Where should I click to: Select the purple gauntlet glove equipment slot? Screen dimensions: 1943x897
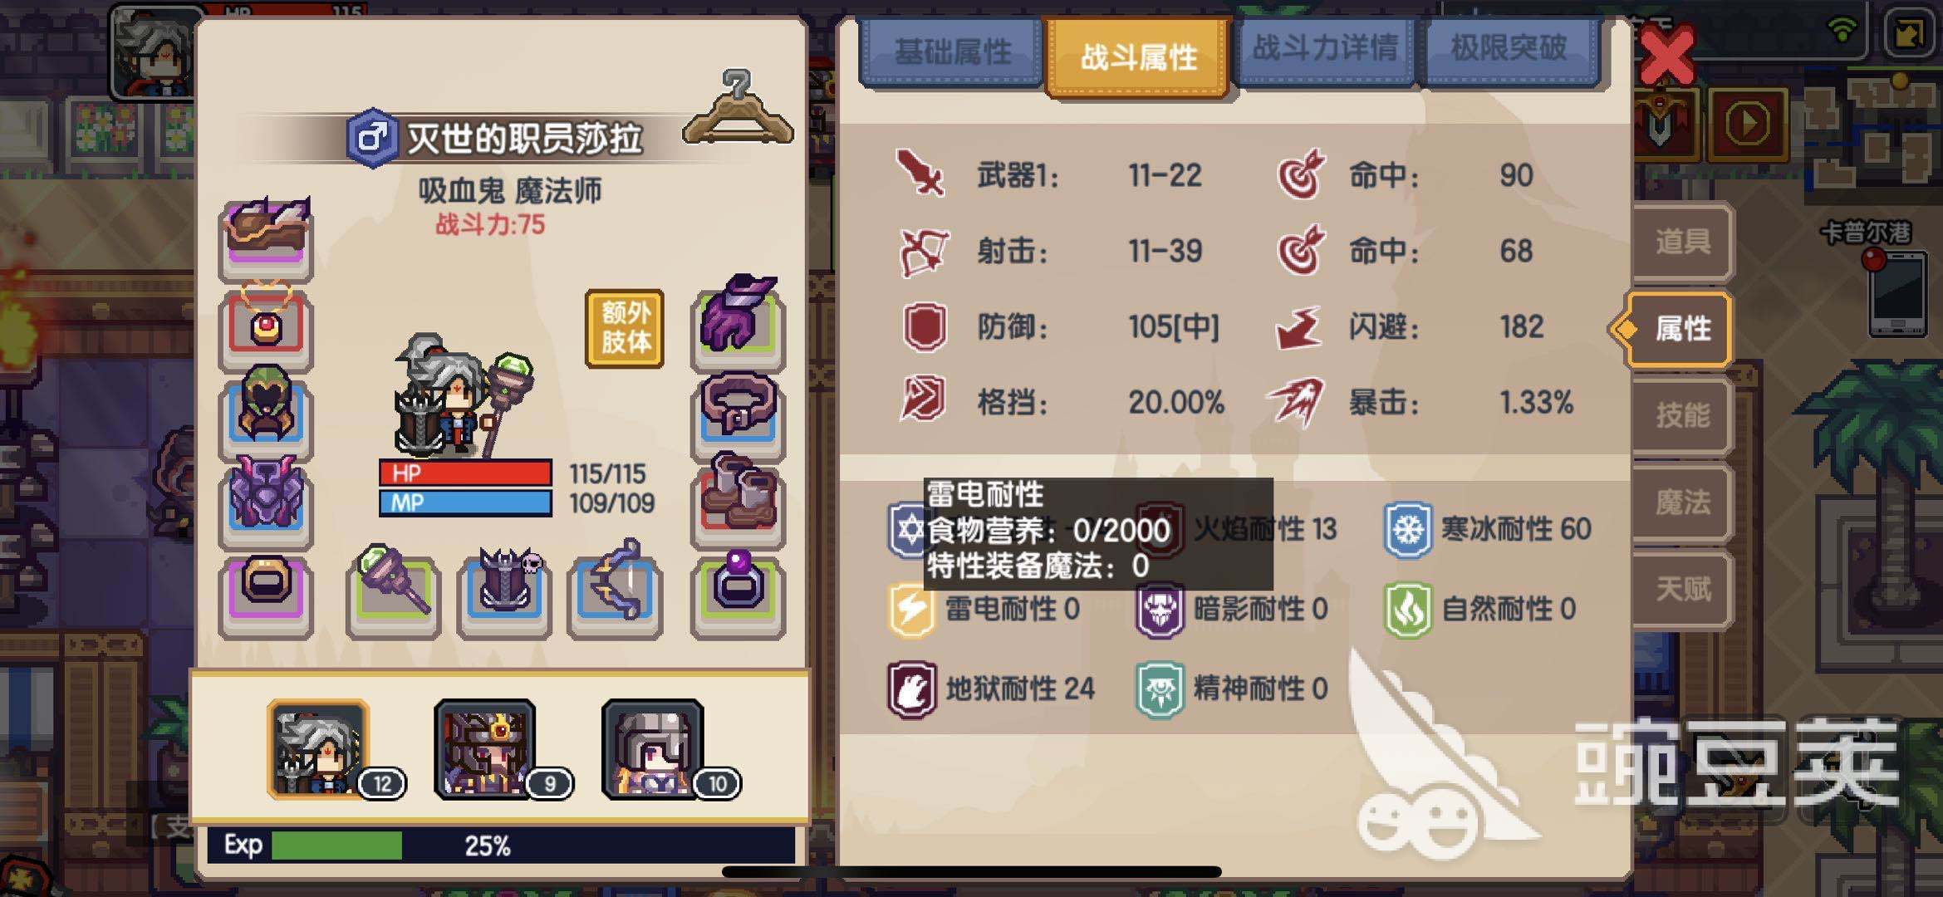pos(738,320)
